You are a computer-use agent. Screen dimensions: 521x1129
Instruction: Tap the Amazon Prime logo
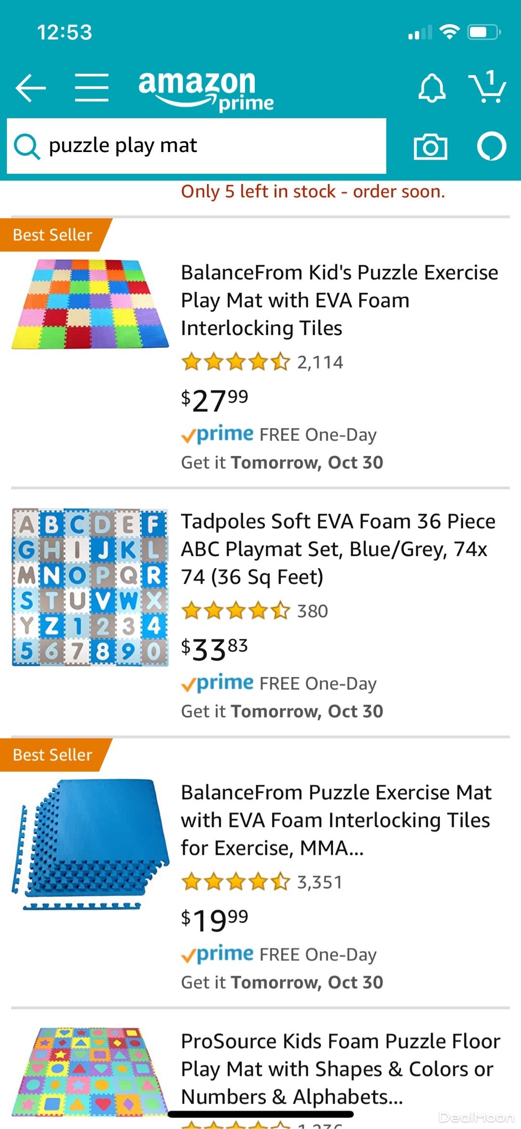[x=206, y=90]
